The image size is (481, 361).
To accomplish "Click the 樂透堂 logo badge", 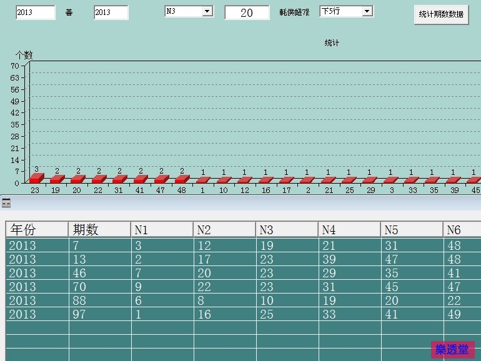I will (452, 350).
